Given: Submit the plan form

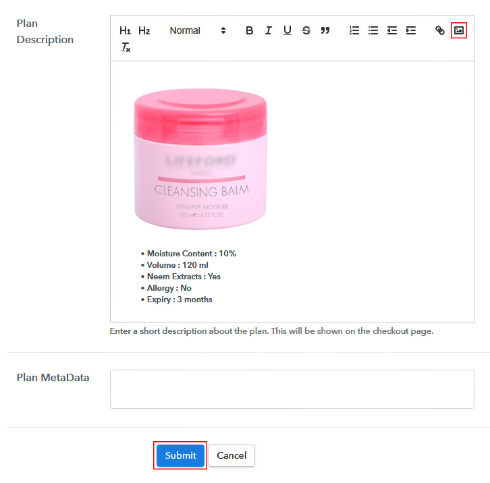Looking at the screenshot, I should [180, 455].
